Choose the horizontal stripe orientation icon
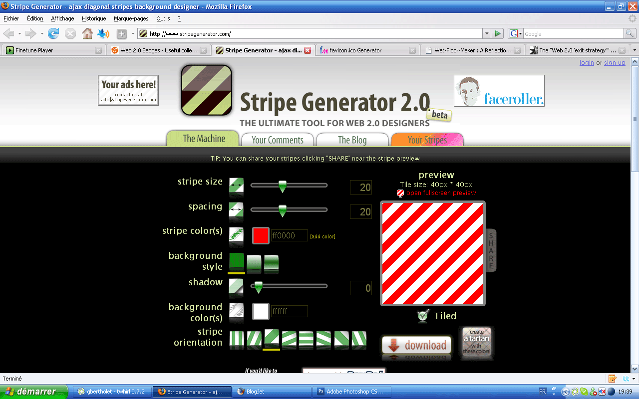 (306, 340)
